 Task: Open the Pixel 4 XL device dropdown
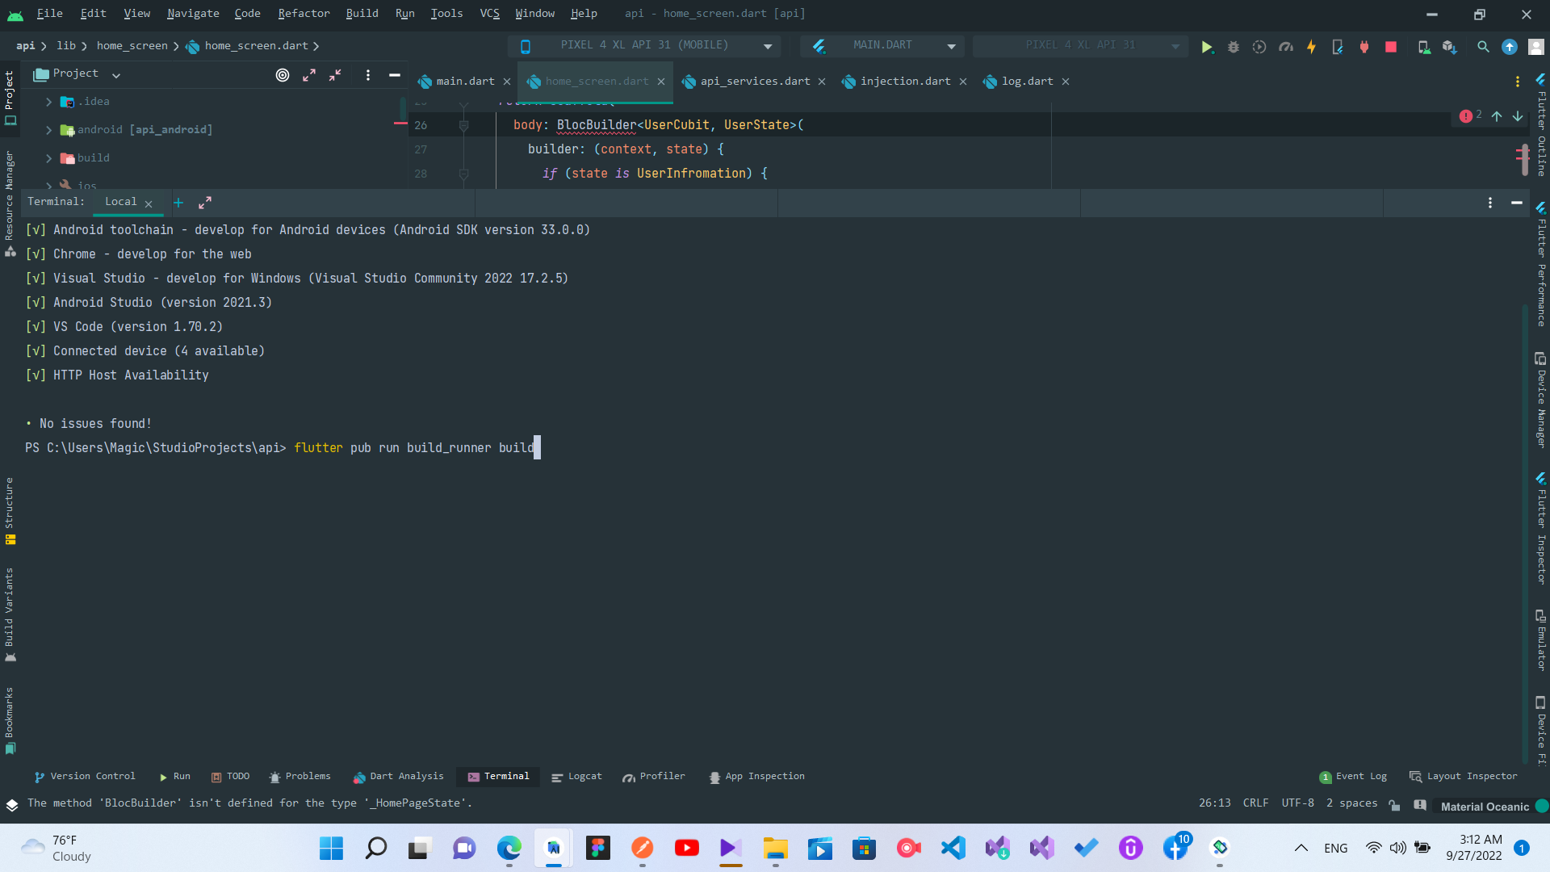[x=644, y=46]
